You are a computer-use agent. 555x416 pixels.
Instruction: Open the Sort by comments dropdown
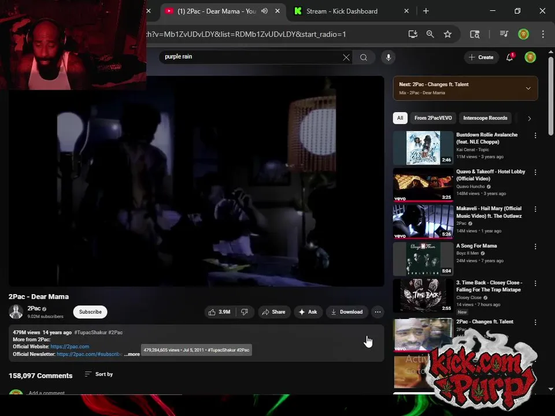(99, 374)
